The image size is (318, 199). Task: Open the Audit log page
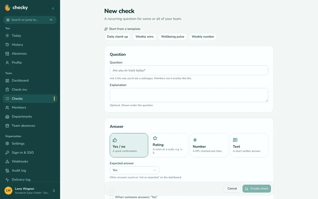[x=30, y=170]
